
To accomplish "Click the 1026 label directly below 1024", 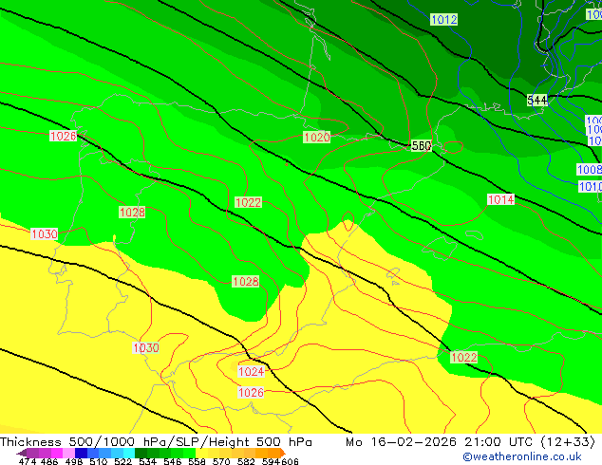I will tap(251, 393).
